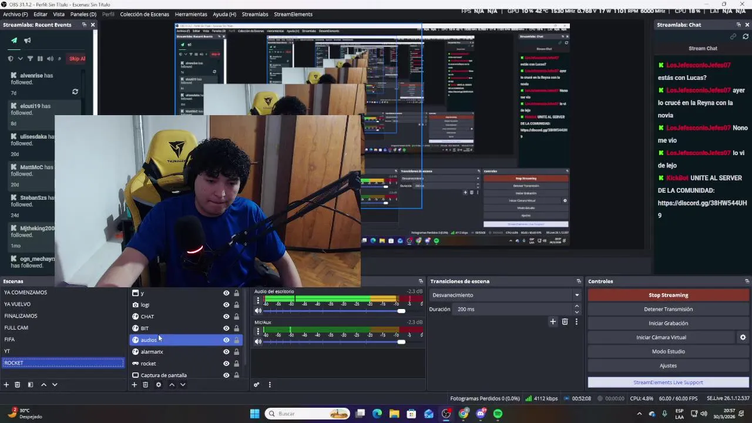Click the shield safe-mode icon in Recent Events
Image resolution: width=752 pixels, height=423 pixels.
[x=11, y=59]
